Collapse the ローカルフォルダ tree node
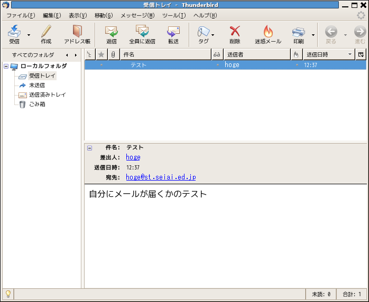 click(6, 67)
